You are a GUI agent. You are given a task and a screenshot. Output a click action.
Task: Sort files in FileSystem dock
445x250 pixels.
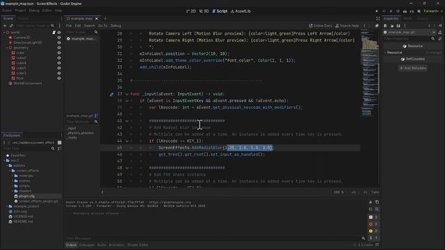tap(59, 149)
